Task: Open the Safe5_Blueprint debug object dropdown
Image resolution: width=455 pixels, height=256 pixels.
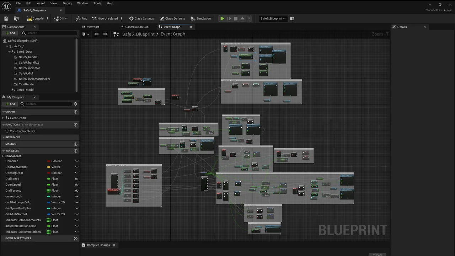Action: coord(273,18)
